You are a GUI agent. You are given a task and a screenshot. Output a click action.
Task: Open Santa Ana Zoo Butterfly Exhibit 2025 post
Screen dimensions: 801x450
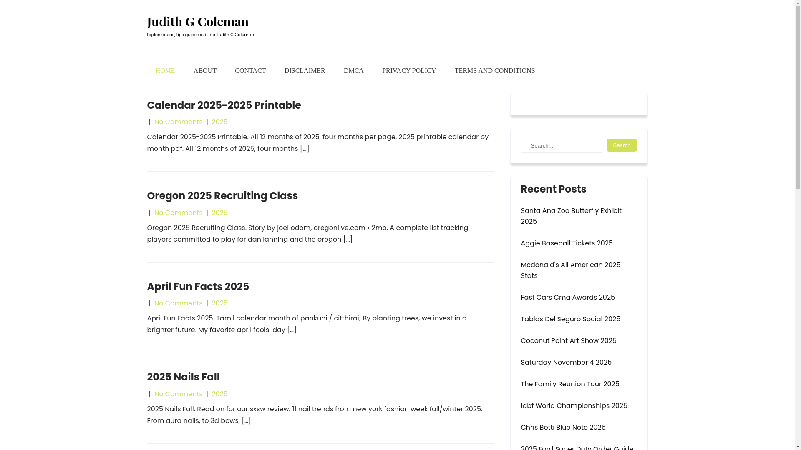tap(571, 216)
